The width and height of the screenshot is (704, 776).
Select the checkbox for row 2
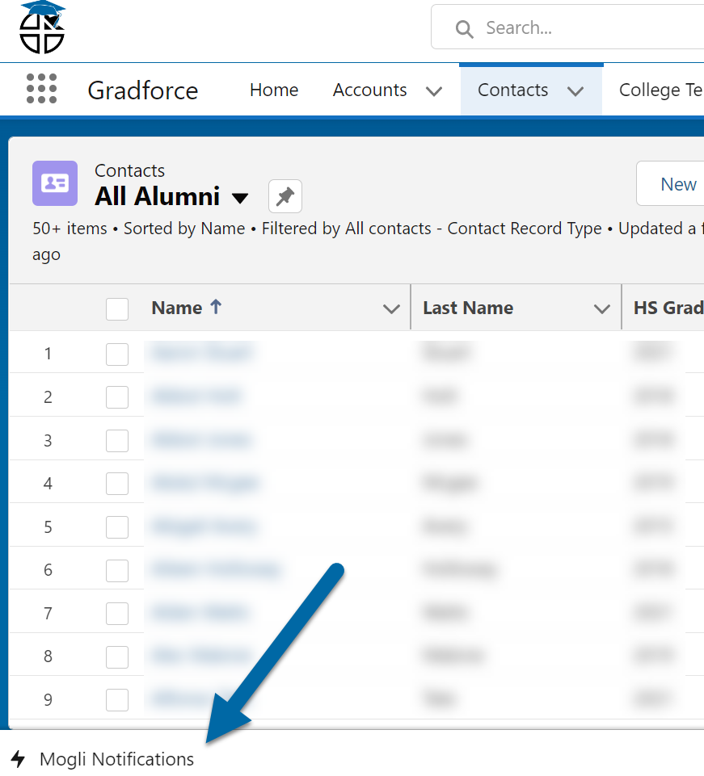click(x=117, y=397)
